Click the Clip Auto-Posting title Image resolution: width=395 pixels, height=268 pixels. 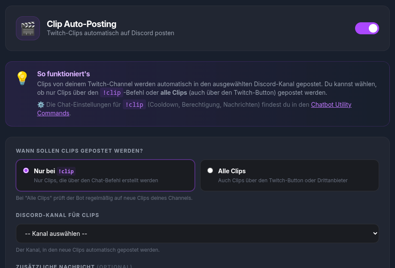tap(82, 24)
